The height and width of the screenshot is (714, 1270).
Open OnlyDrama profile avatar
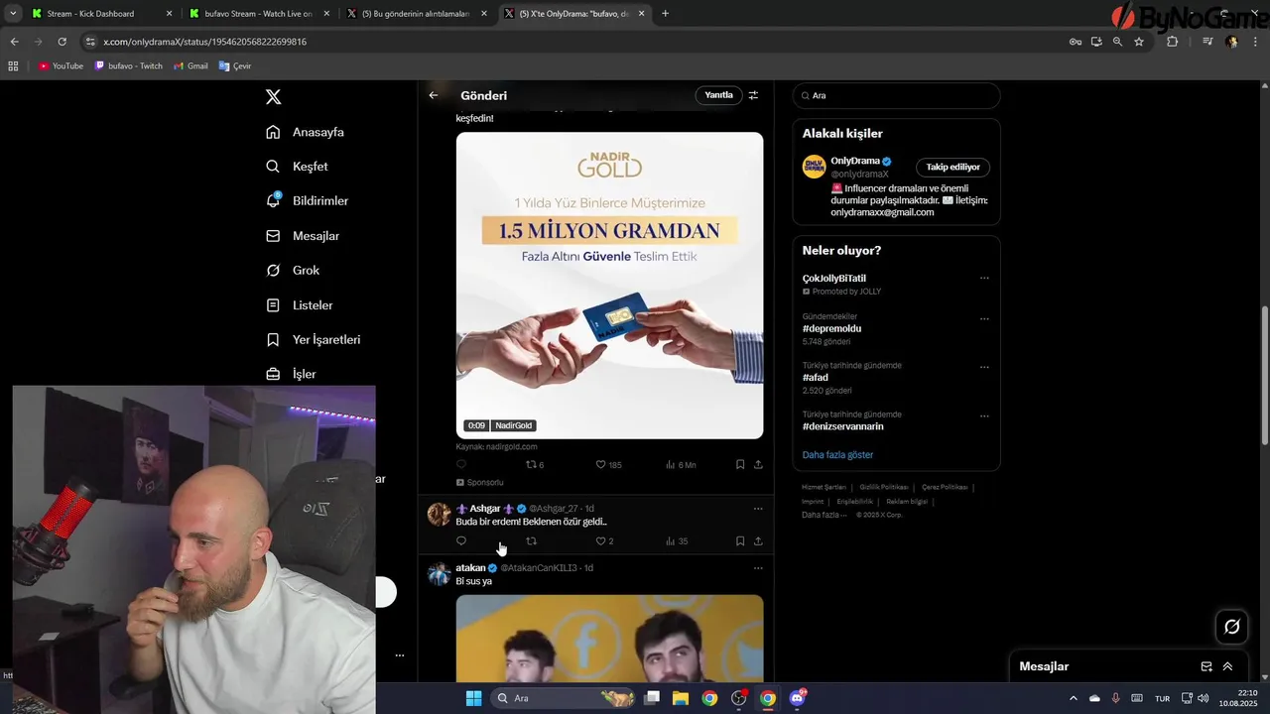814,167
